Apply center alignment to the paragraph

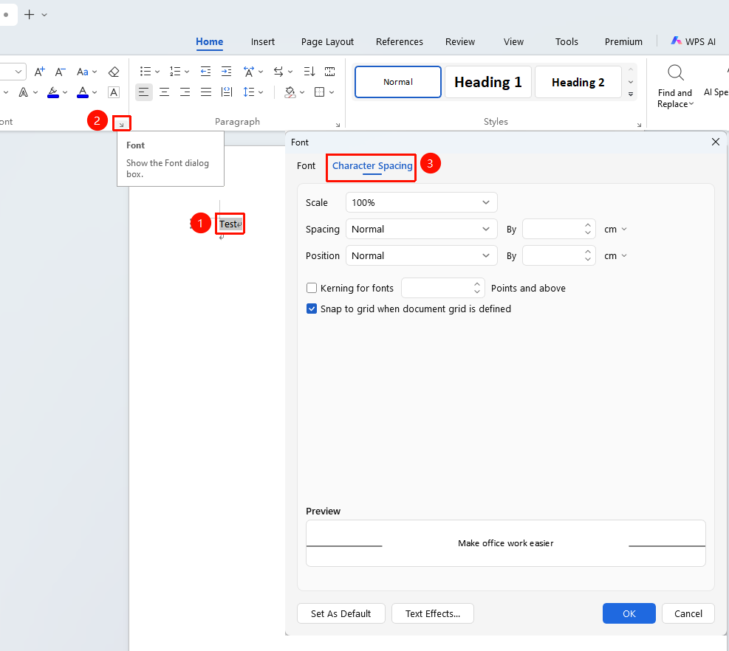click(164, 92)
